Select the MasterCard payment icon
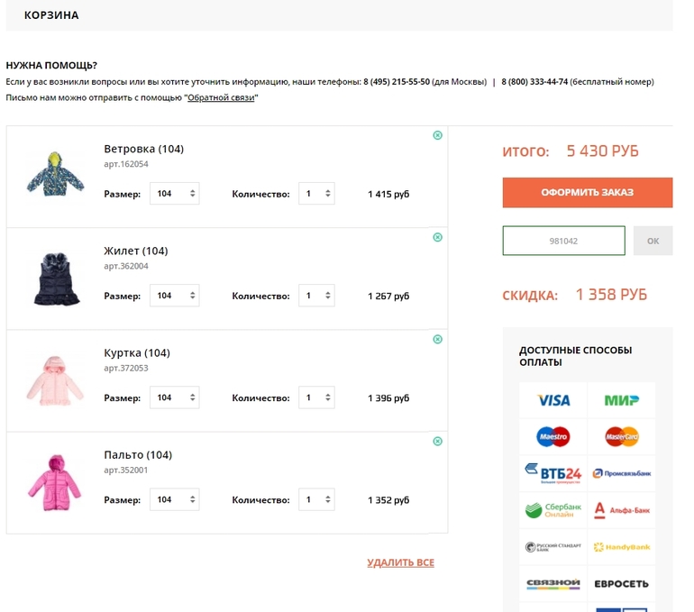This screenshot has width=694, height=612. click(x=622, y=437)
